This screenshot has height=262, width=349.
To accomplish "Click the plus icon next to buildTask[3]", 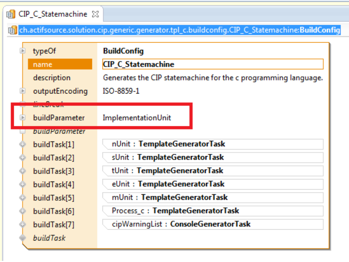I will [x=23, y=171].
